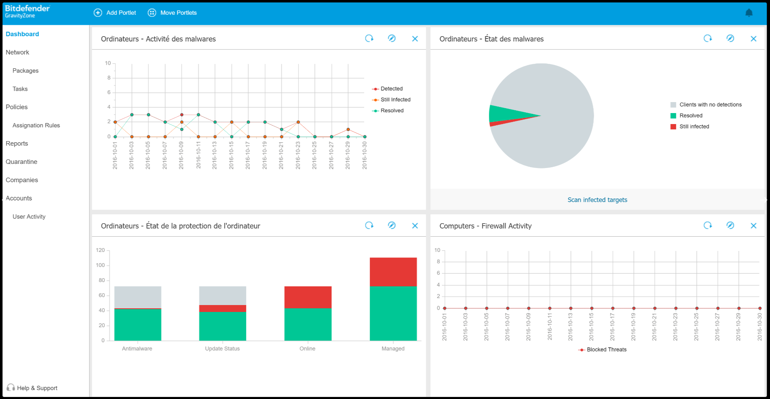Edit the Activité des malwares portlet

pos(392,38)
